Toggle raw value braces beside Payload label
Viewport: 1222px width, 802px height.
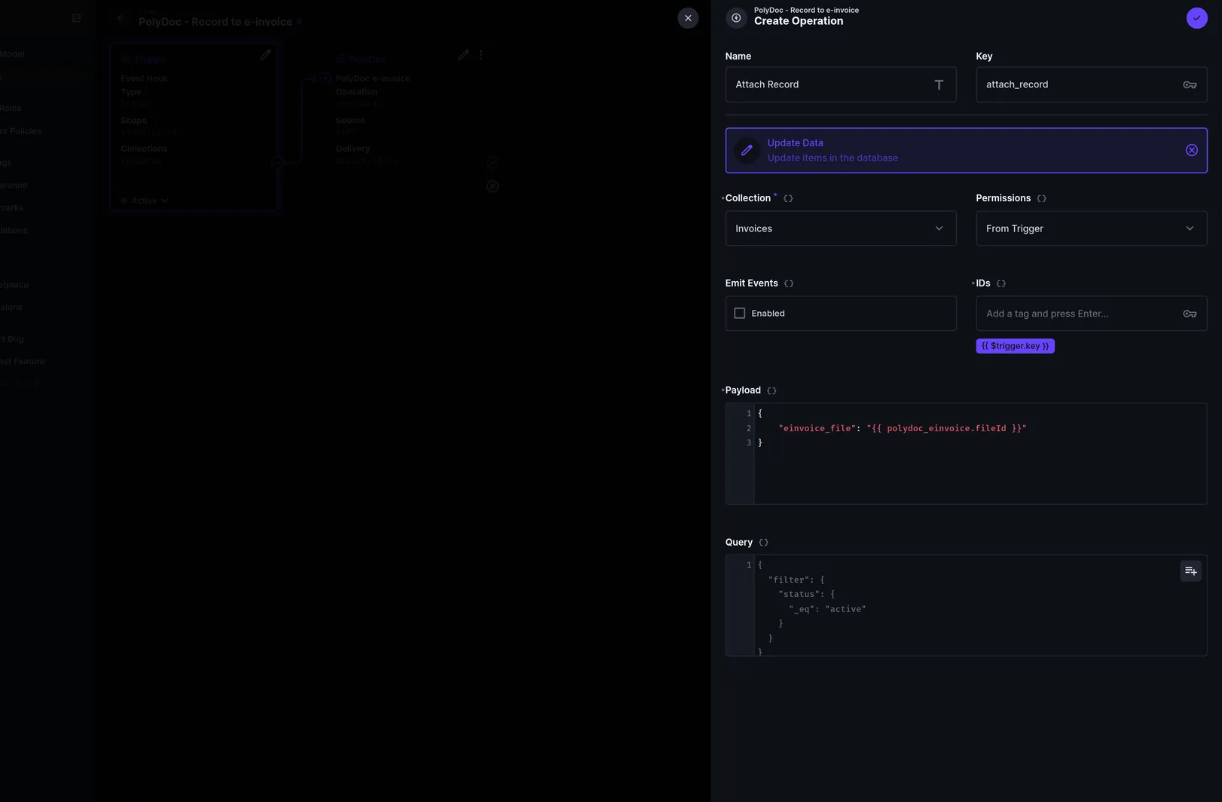coord(771,390)
